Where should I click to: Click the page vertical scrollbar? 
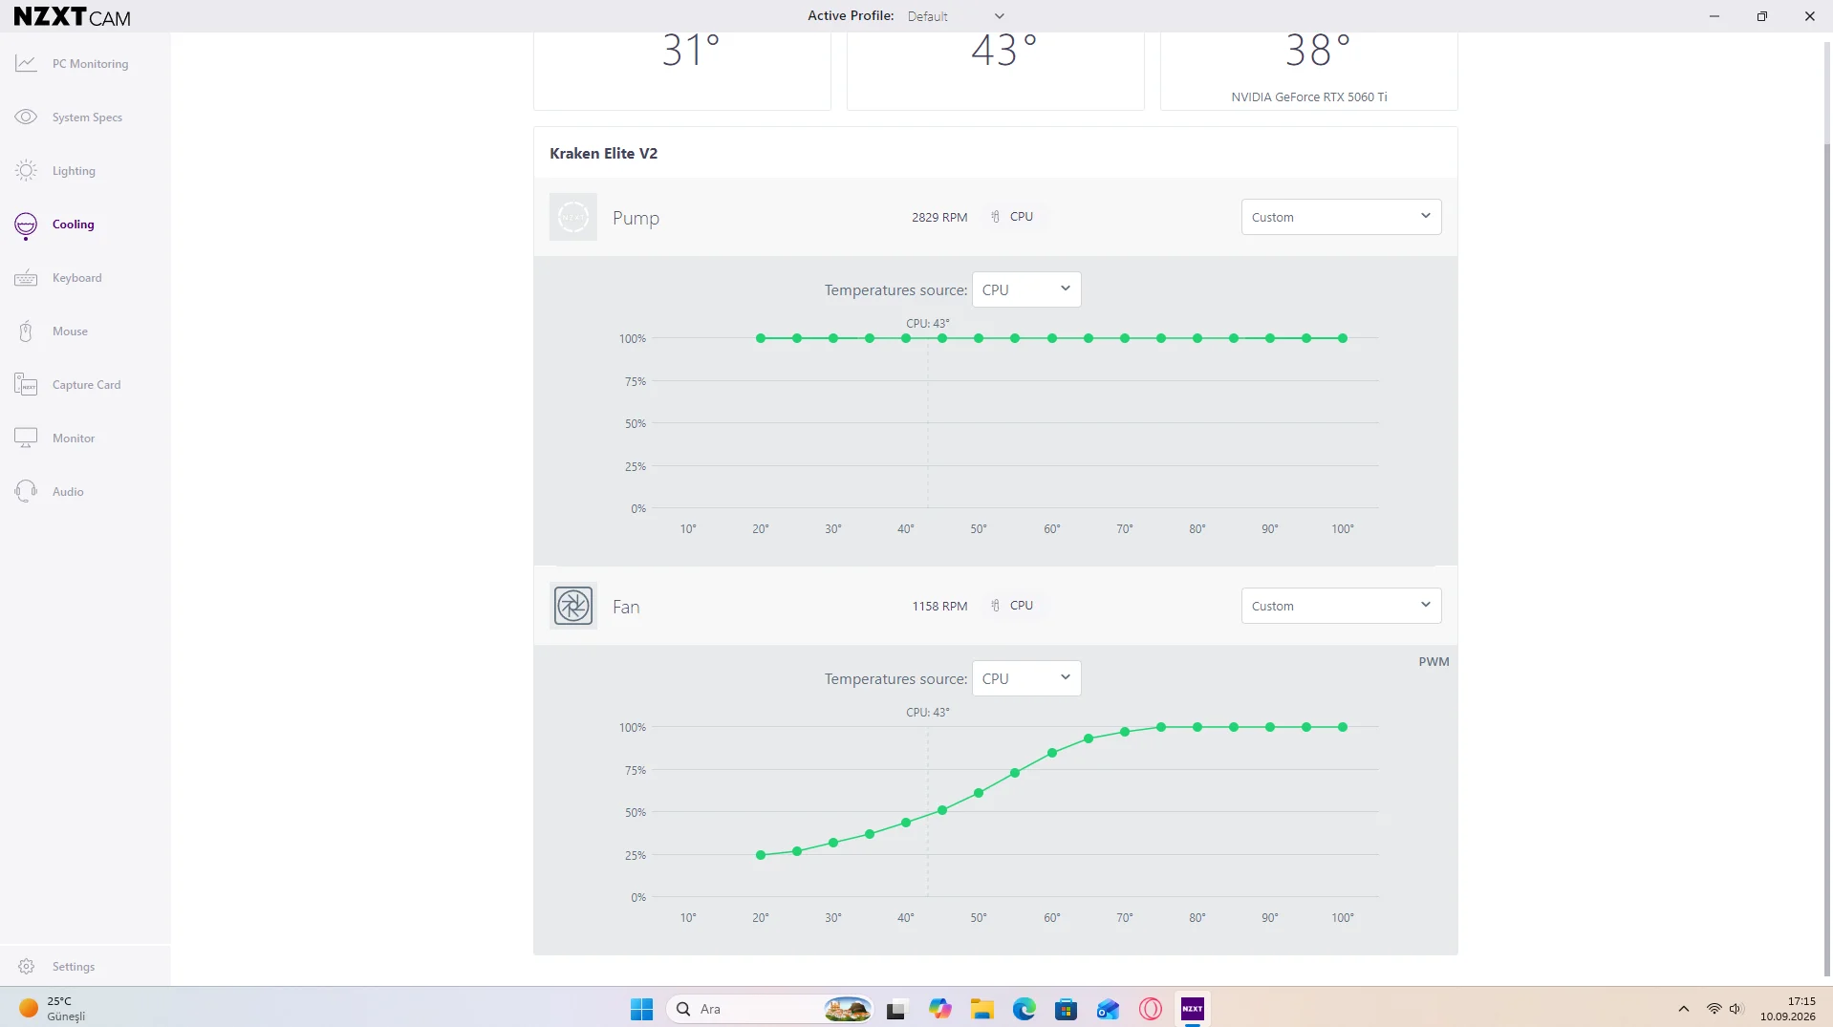[x=1827, y=559]
